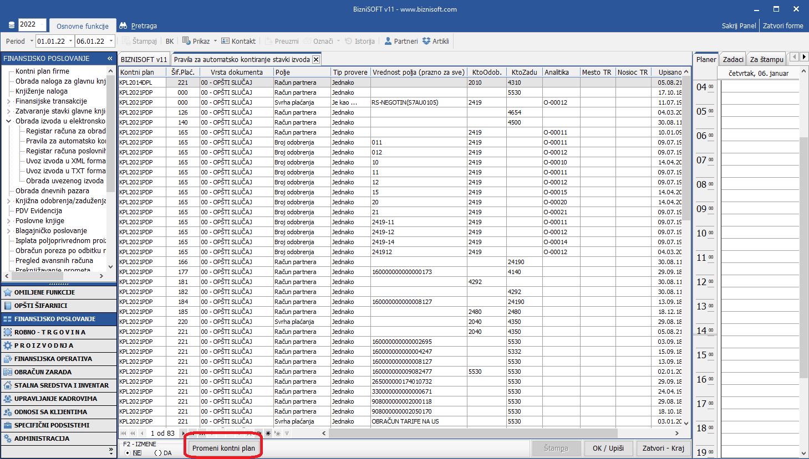Open the Omiljene funkcije star module
Image resolution: width=809 pixels, height=459 pixels.
click(44, 292)
